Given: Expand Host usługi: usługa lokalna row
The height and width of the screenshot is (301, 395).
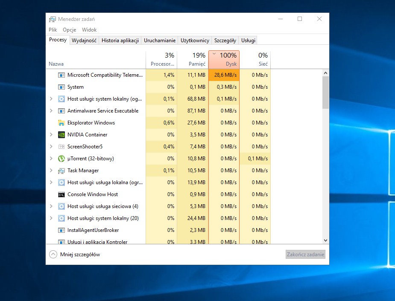Looking at the screenshot, I should pos(51,182).
